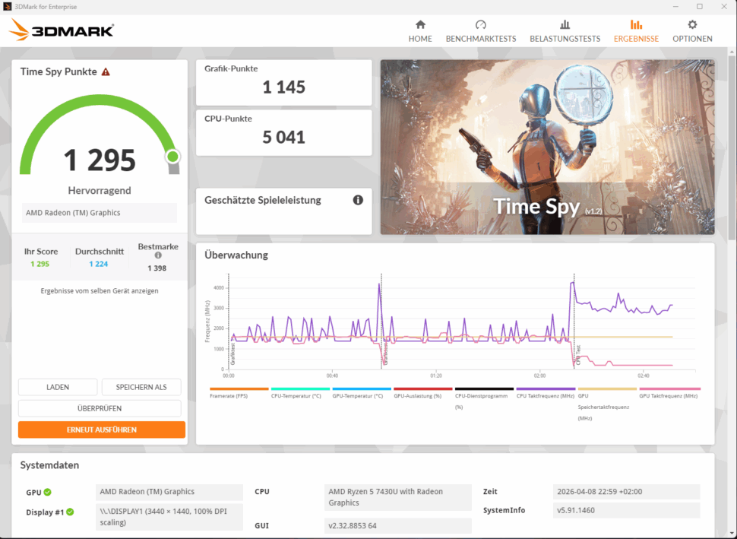This screenshot has height=539, width=737.
Task: Click the Time Spy preview image
Action: coord(548,147)
